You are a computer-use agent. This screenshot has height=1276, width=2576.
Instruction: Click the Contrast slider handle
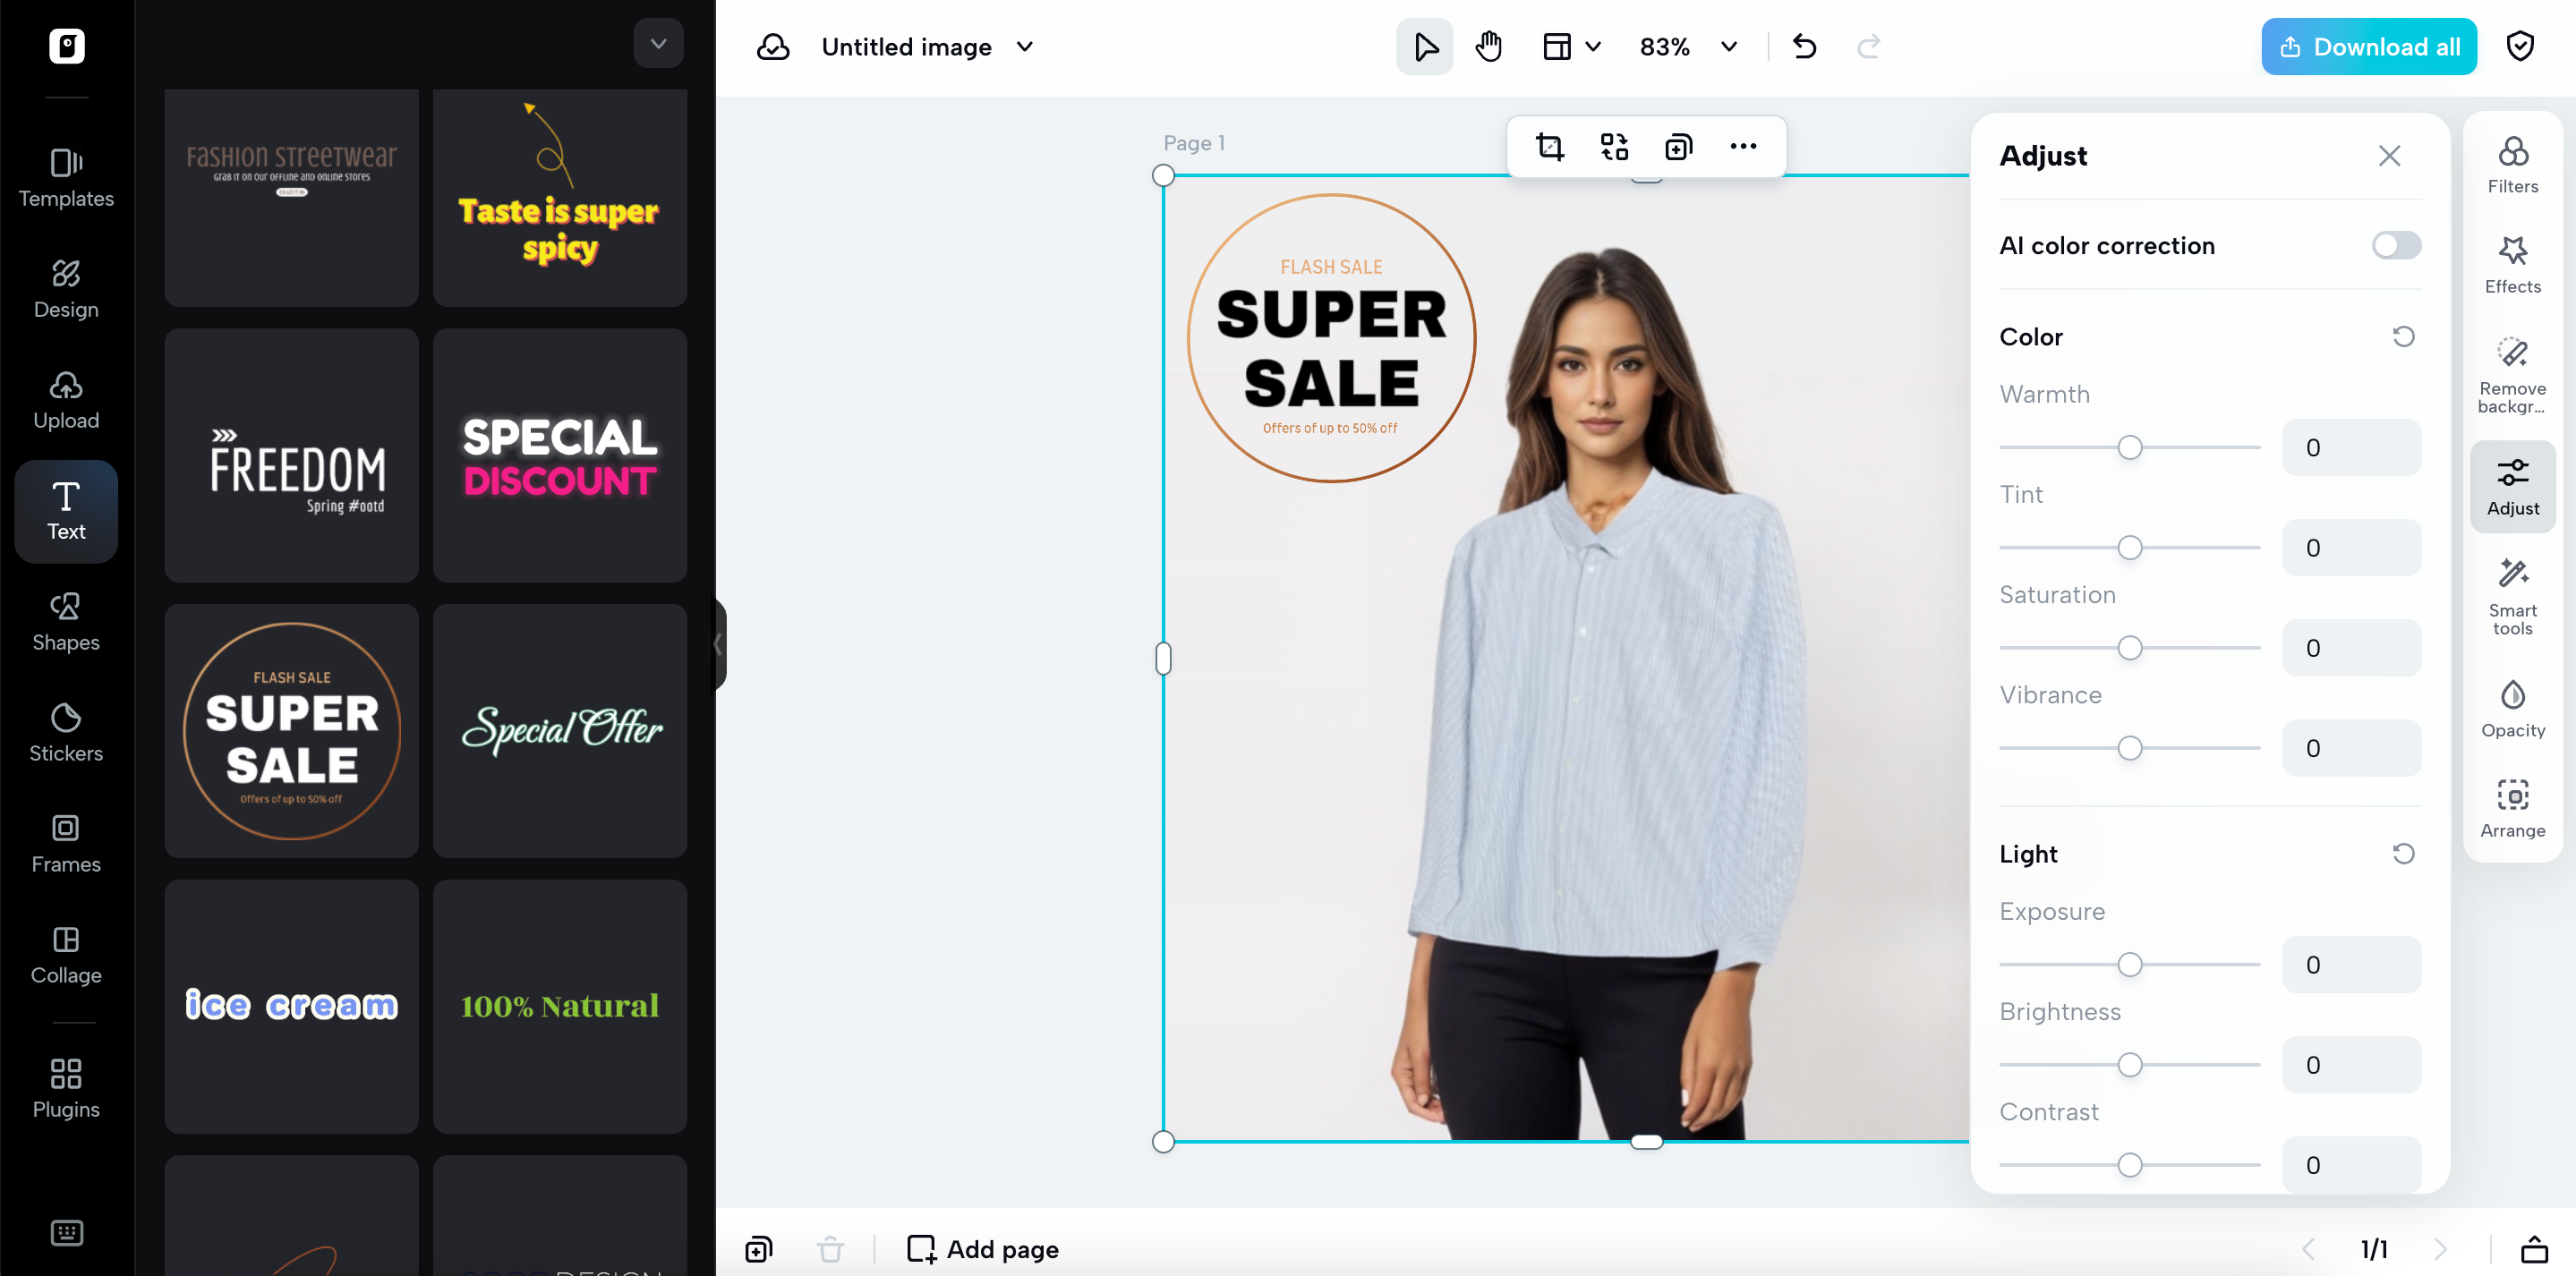pos(2130,1165)
